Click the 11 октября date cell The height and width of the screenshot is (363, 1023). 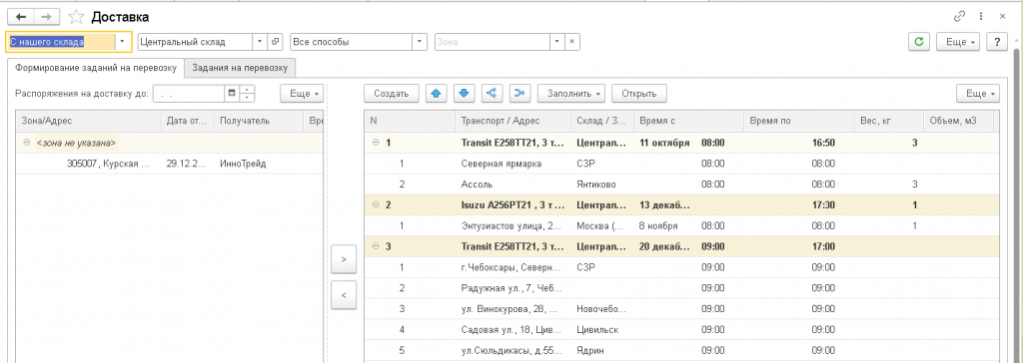664,143
